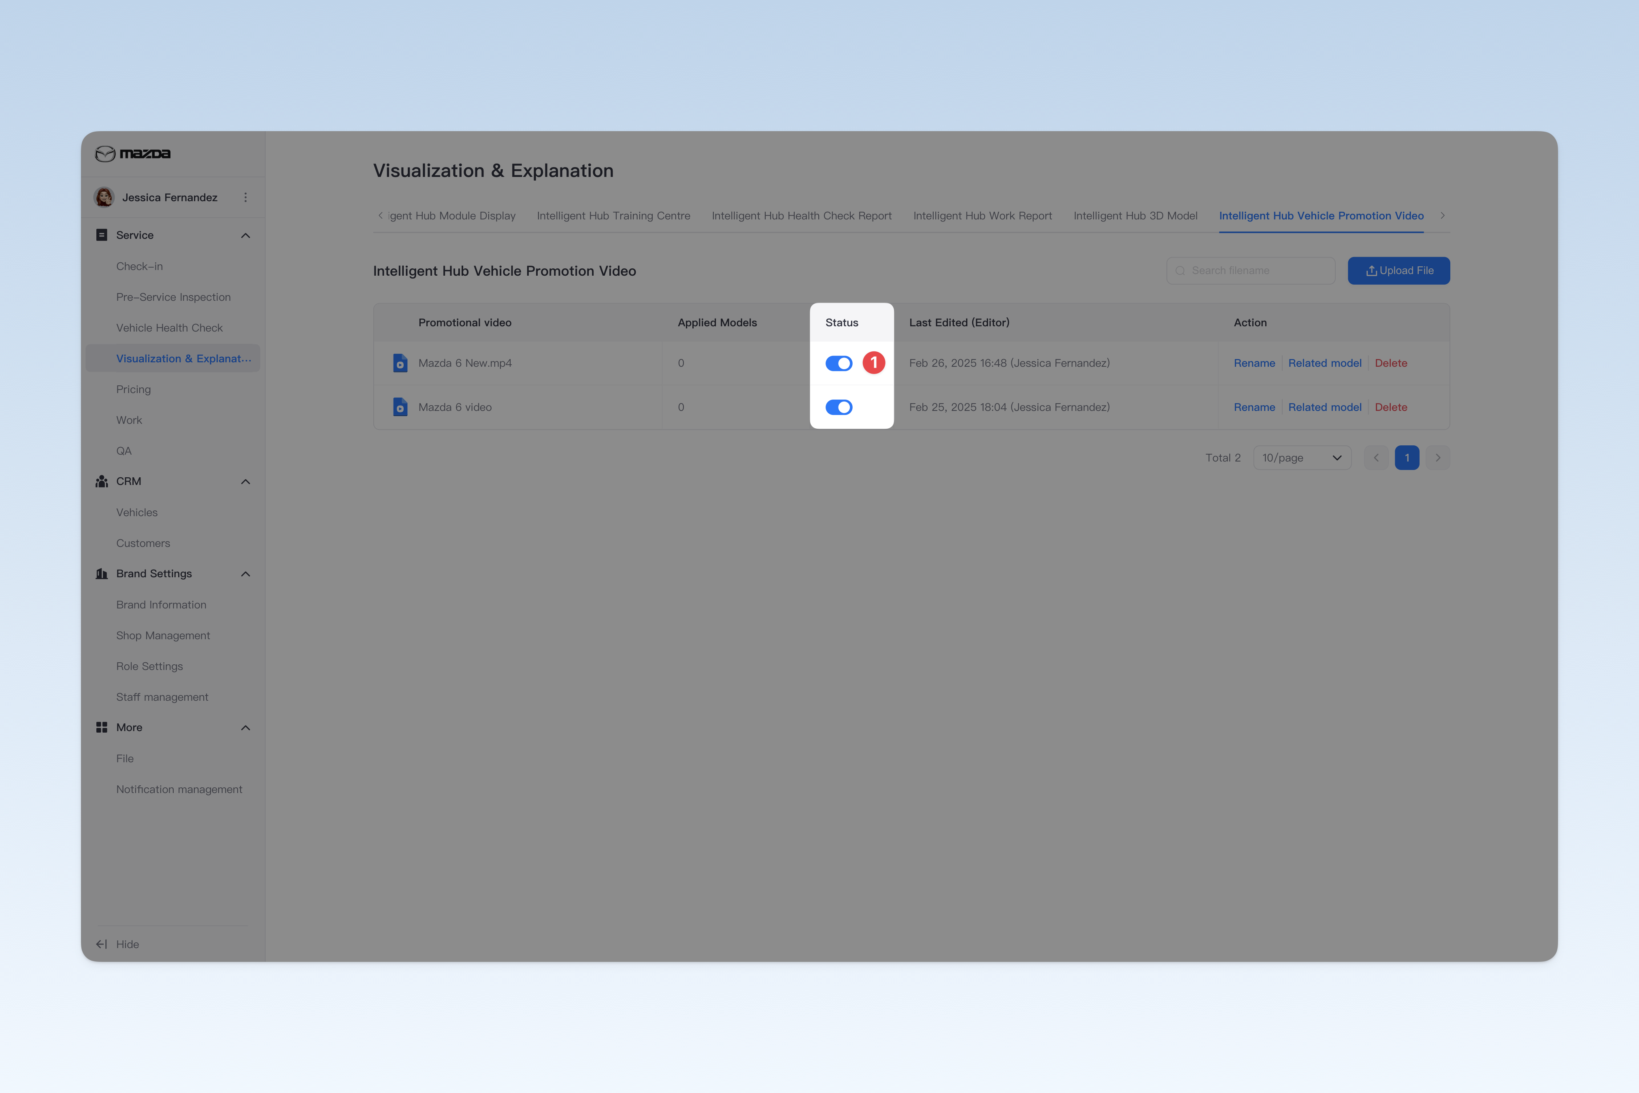Open the 10/page dropdown
The image size is (1639, 1093).
coord(1302,458)
